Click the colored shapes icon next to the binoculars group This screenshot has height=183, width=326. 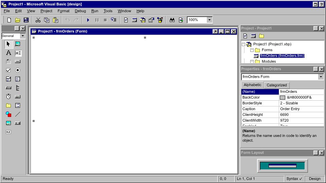point(160,20)
